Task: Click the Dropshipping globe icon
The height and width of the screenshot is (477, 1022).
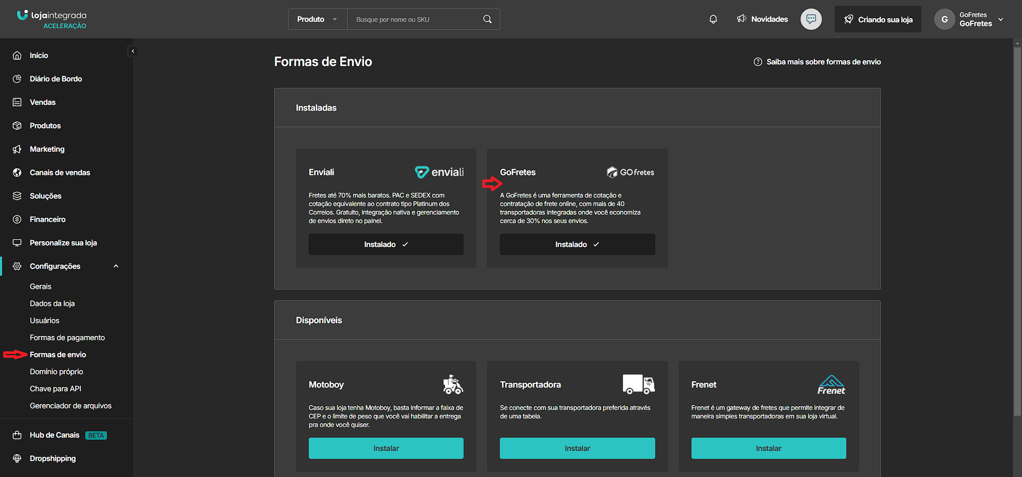Action: (17, 458)
